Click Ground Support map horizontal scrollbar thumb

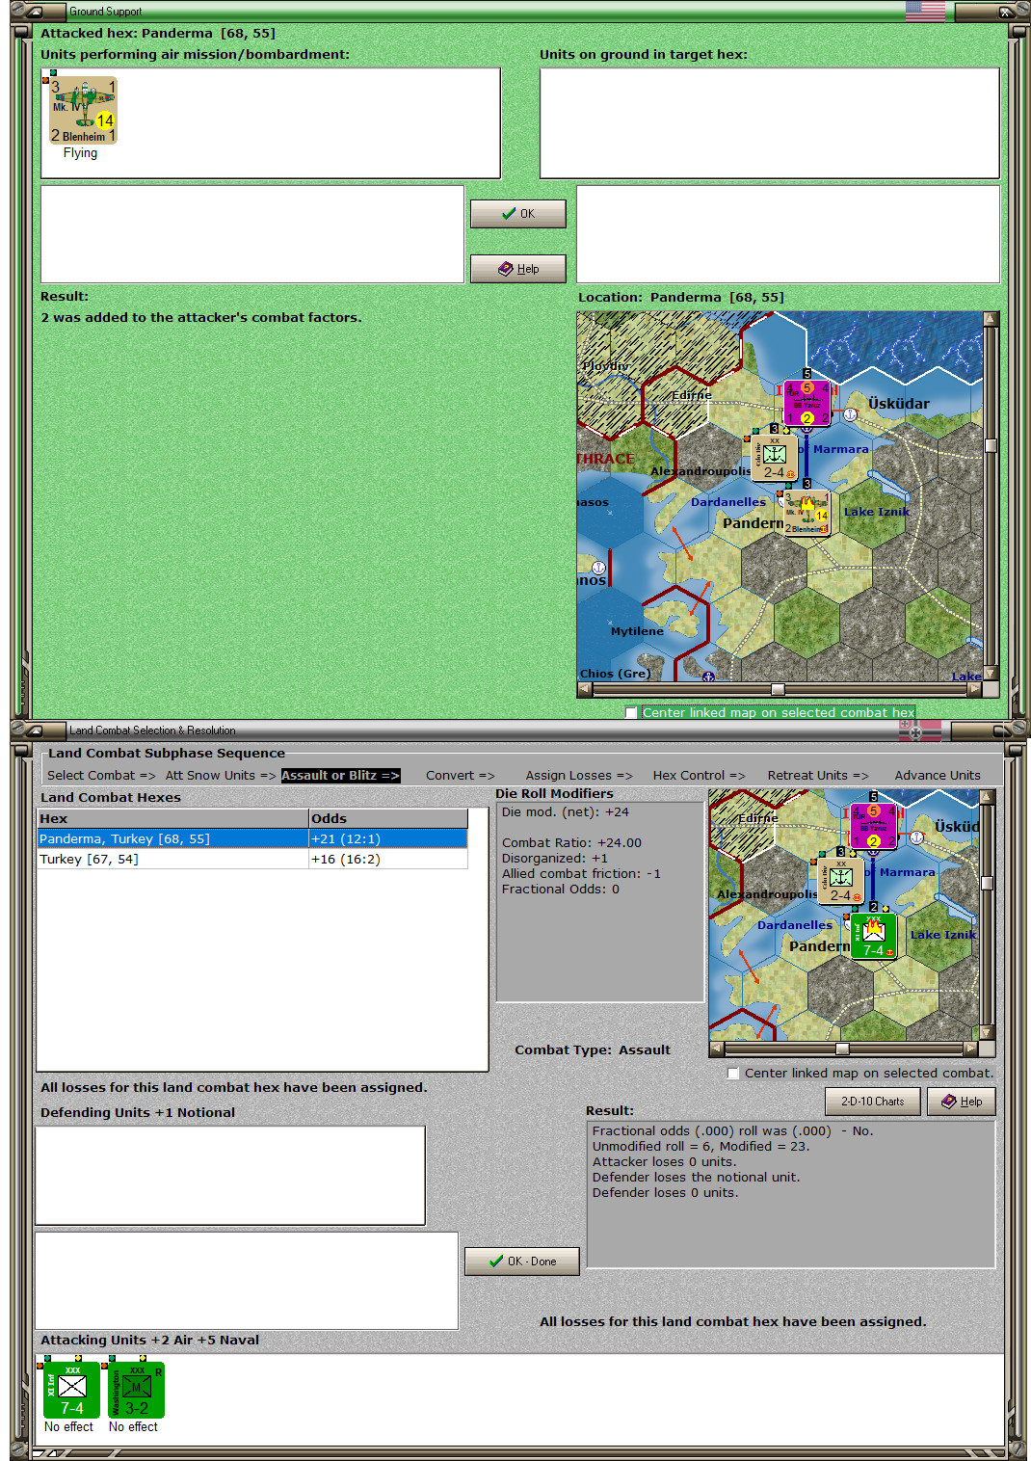778,690
